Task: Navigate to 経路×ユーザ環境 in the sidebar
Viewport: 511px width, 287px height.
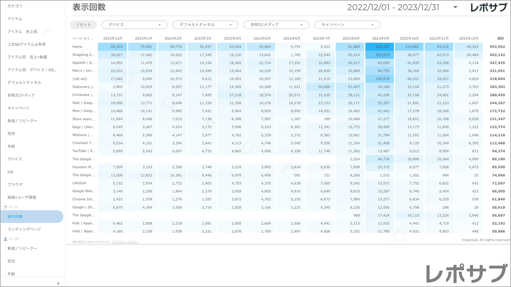Action: tap(22, 197)
